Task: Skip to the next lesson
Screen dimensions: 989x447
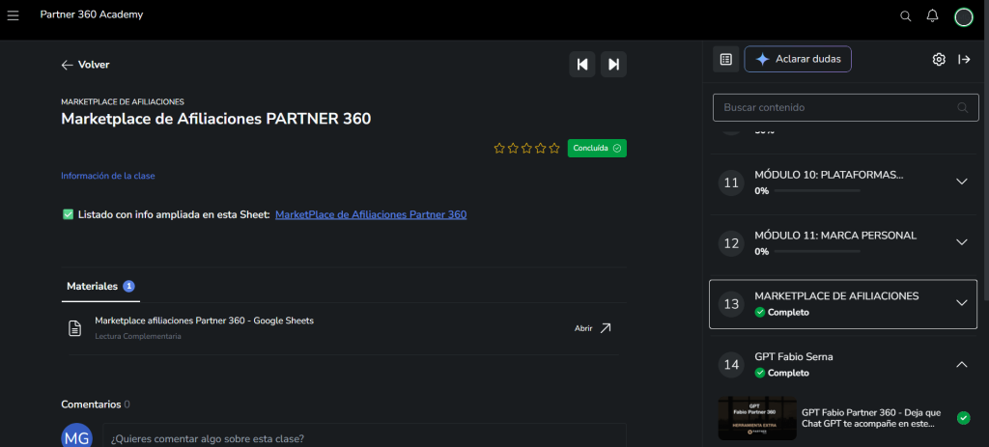Action: click(613, 65)
